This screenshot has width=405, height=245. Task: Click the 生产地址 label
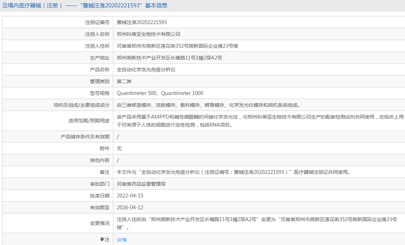pyautogui.click(x=100, y=58)
